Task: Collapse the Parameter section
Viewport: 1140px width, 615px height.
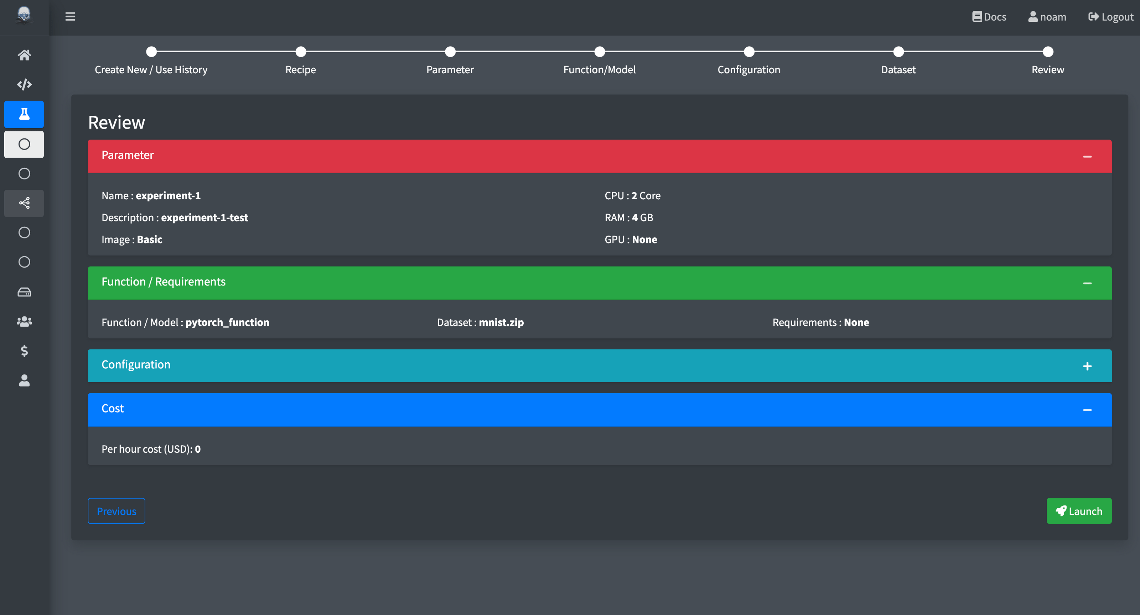Action: [1087, 157]
